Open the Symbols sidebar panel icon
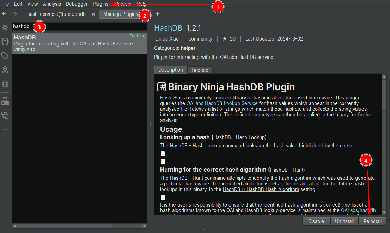The image size is (390, 233). click(5, 27)
